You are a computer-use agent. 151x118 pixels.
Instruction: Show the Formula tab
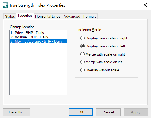tap(90, 16)
